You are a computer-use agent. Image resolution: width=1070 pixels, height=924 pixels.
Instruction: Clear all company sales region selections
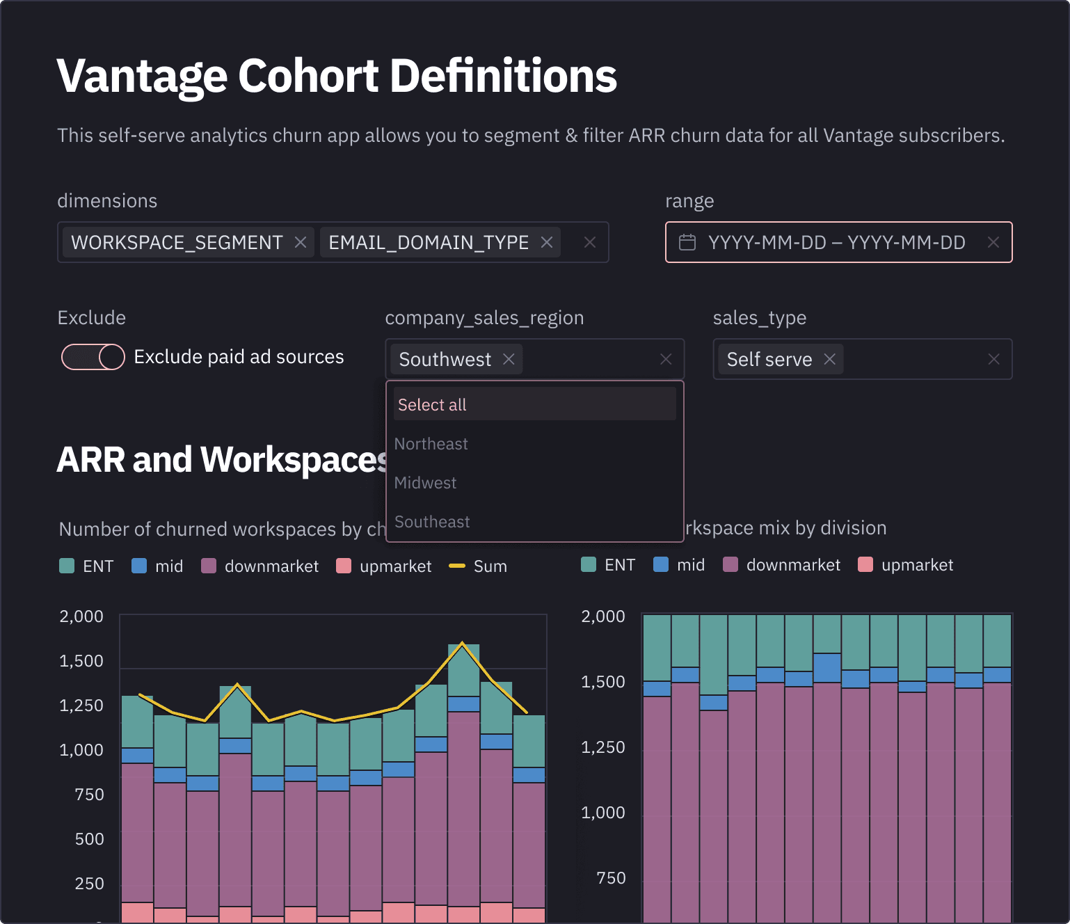(666, 359)
